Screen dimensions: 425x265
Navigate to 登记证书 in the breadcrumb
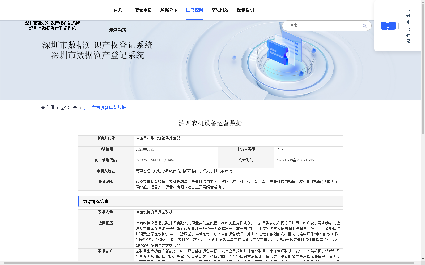69,107
